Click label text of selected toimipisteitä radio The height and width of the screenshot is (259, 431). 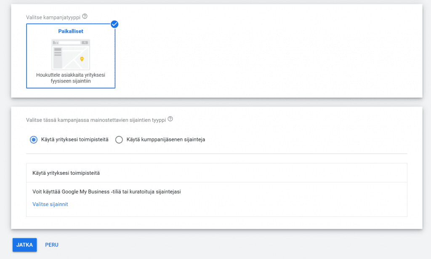[x=75, y=140]
